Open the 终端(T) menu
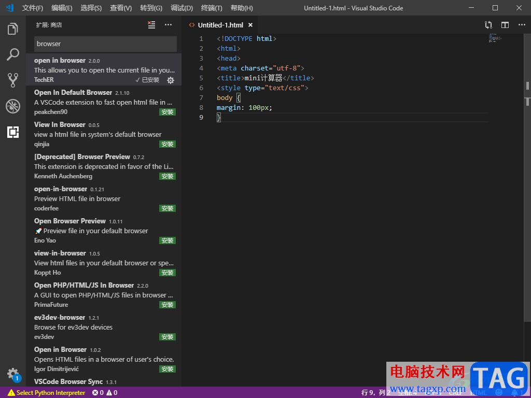 coord(212,8)
